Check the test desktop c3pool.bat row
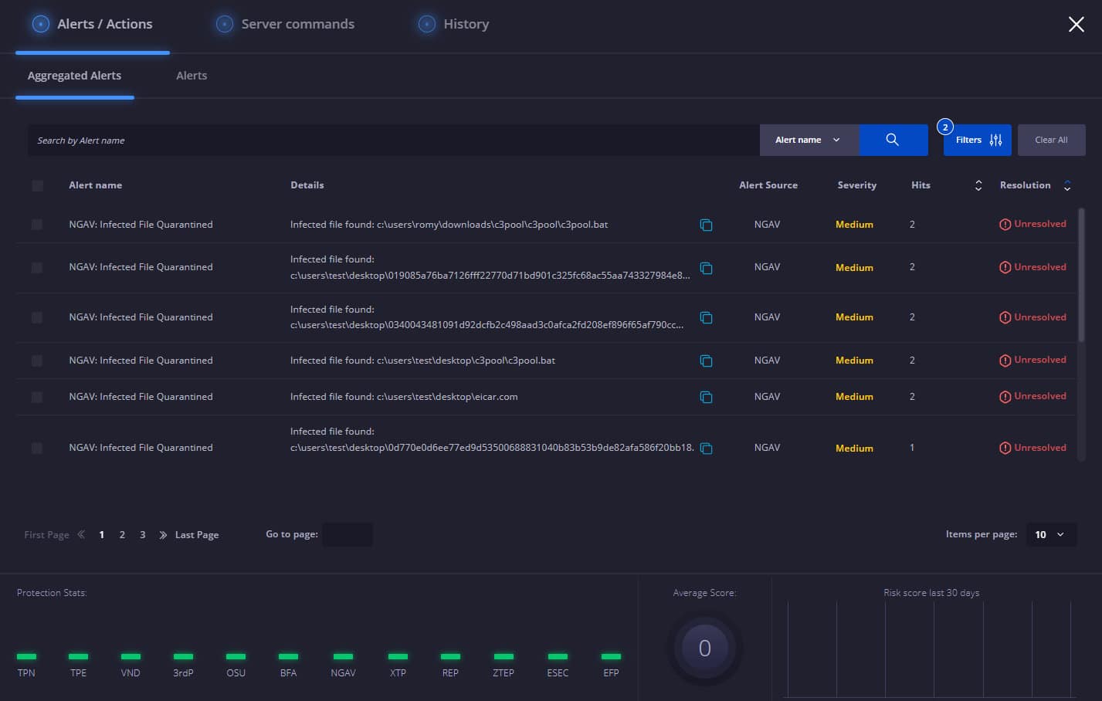This screenshot has height=701, width=1102. 37,361
